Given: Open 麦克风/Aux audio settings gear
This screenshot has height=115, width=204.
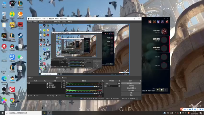Looking at the screenshot, I should [x=100, y=87].
